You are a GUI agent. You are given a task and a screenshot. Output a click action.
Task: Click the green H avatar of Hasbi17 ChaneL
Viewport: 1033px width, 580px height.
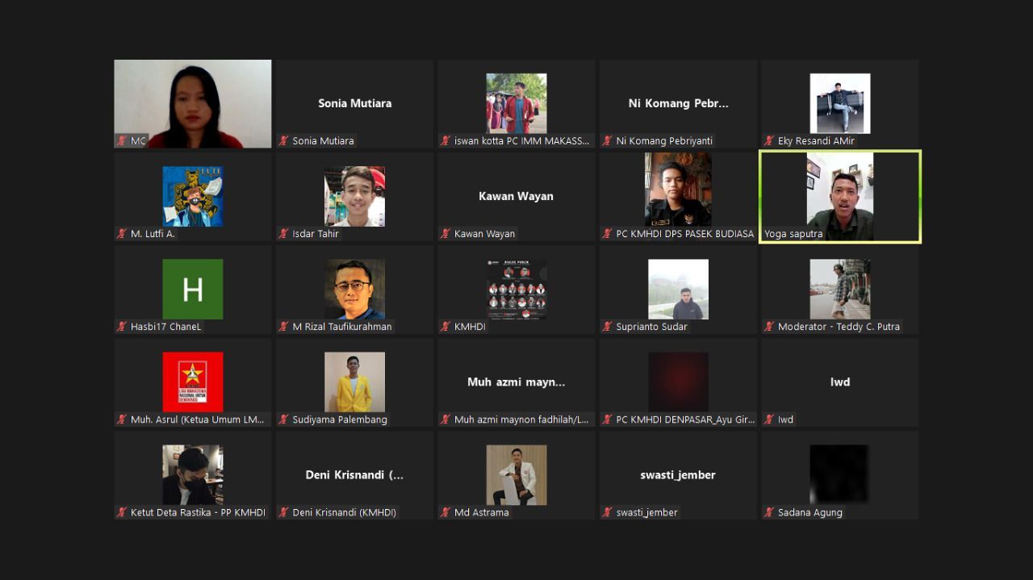[x=193, y=289]
